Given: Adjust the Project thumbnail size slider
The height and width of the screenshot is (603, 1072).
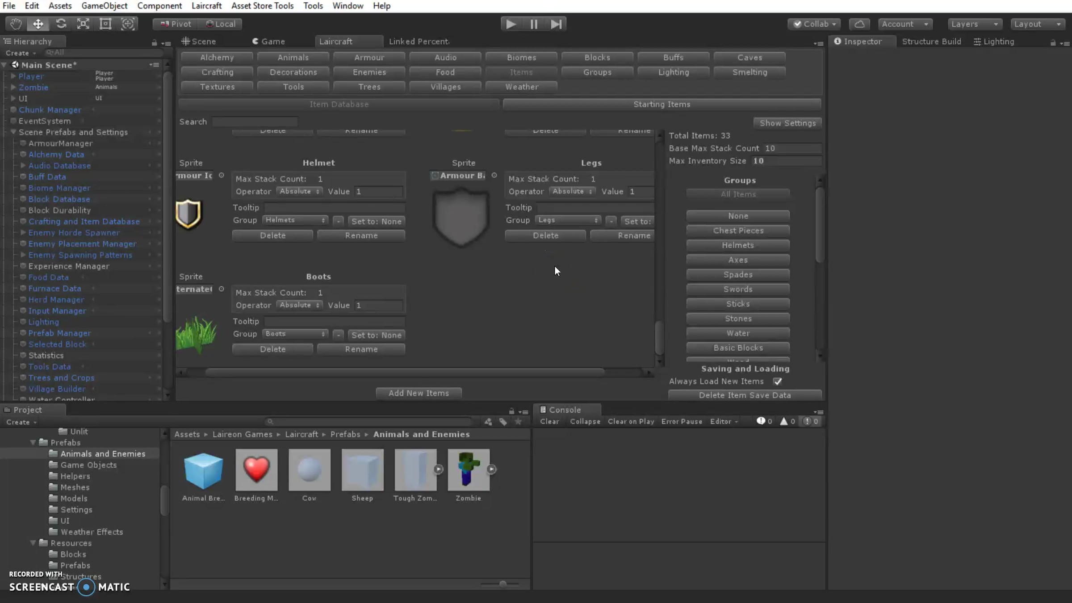Looking at the screenshot, I should point(502,584).
